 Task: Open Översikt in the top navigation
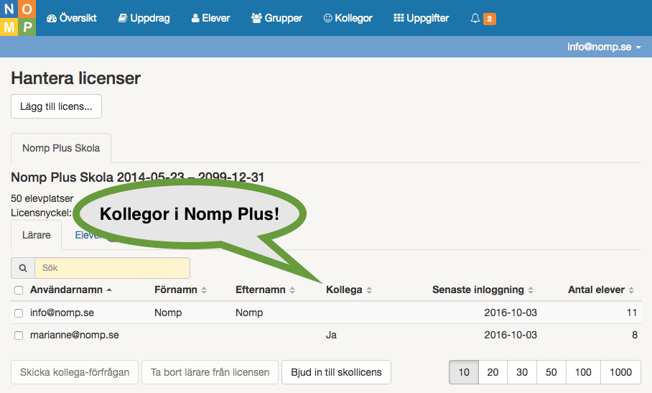click(72, 18)
